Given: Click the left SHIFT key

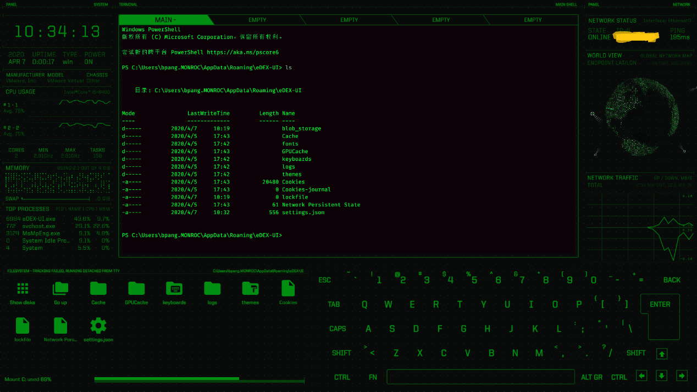Looking at the screenshot, I should point(341,353).
